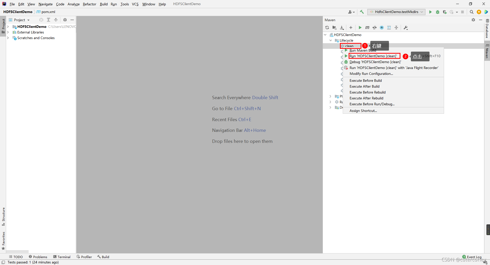Expand the External Libraries node
This screenshot has height=265, width=490.
[x=8, y=32]
